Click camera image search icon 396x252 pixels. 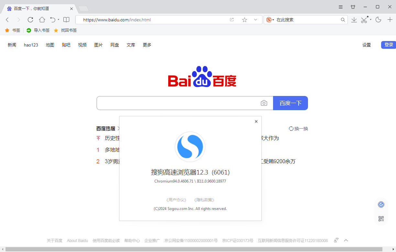(264, 103)
